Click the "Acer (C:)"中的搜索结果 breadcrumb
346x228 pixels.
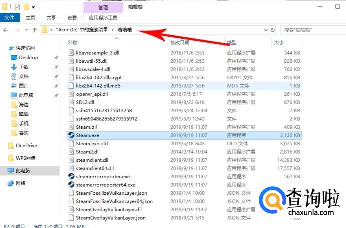pos(82,30)
